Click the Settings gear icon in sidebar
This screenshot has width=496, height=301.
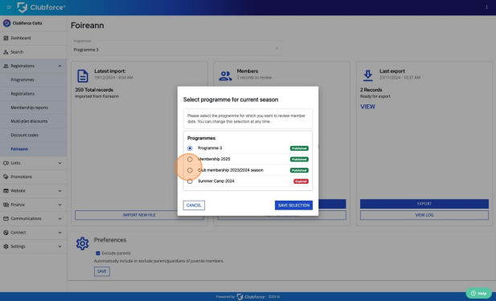tap(6, 246)
